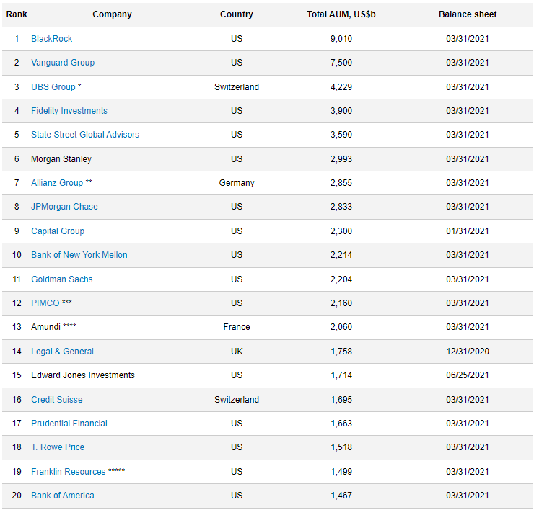Click the US country cell for BlackRock
The width and height of the screenshot is (534, 510).
(237, 39)
